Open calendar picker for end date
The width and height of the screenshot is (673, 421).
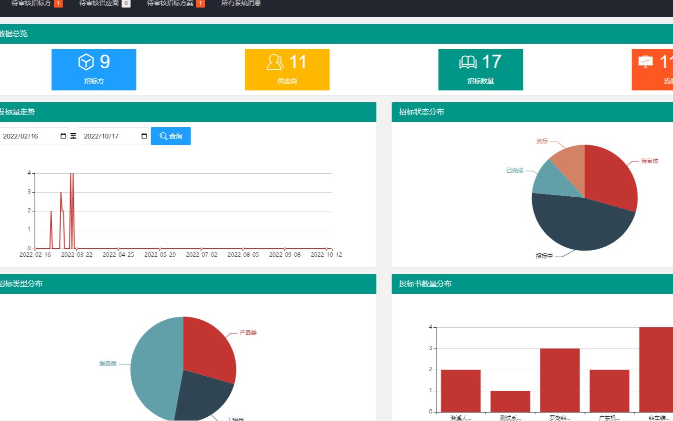point(144,136)
